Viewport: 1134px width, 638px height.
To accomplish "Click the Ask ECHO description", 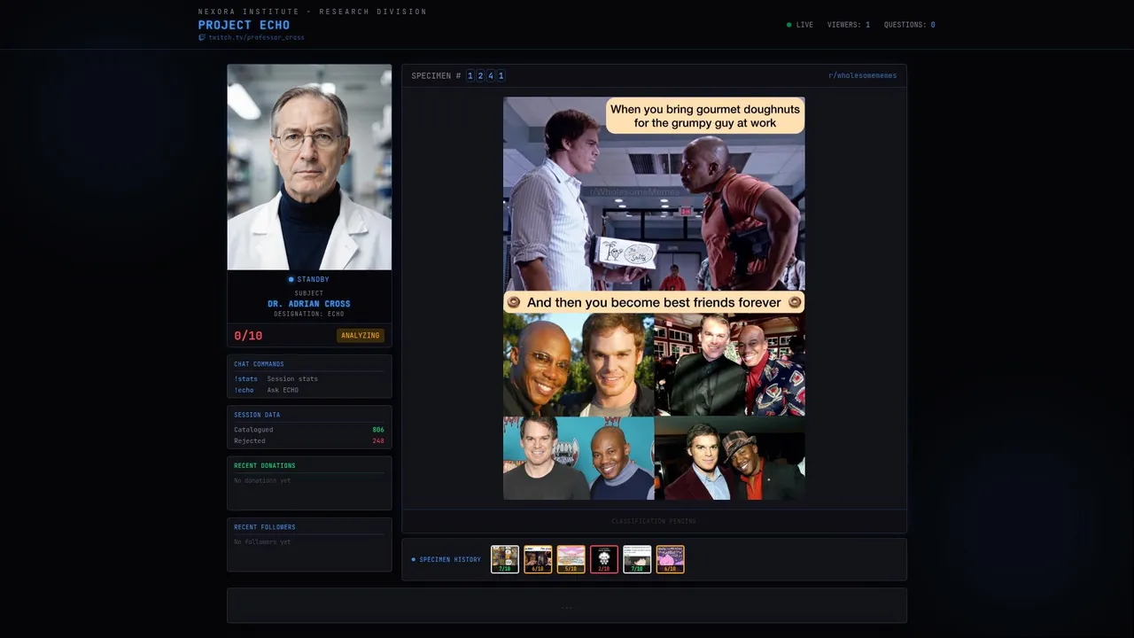I will [x=283, y=390].
